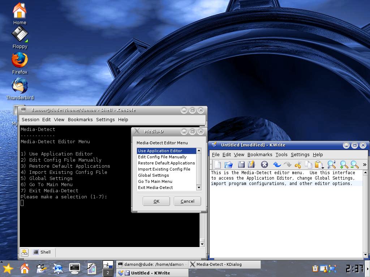Image resolution: width=370 pixels, height=277 pixels.
Task: Click the Konqueror web browser panel icon
Action: [x=58, y=269]
